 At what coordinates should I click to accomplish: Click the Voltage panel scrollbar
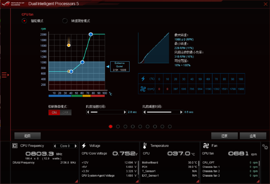click(x=138, y=167)
